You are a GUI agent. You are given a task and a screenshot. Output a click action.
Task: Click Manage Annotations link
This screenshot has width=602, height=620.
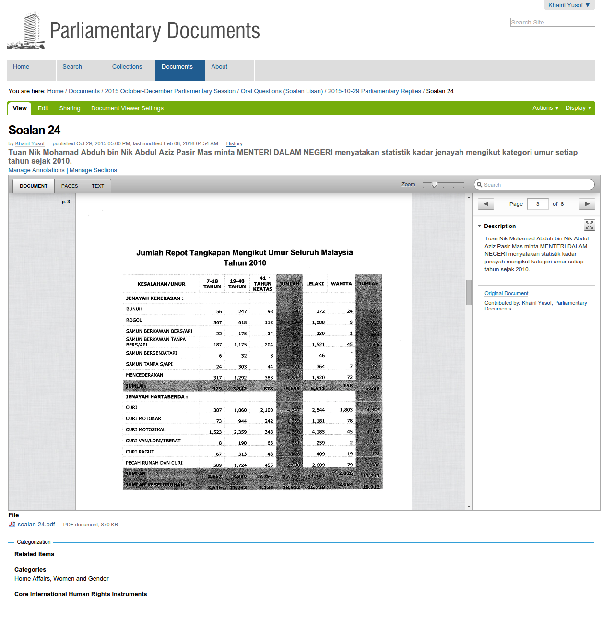pos(36,170)
